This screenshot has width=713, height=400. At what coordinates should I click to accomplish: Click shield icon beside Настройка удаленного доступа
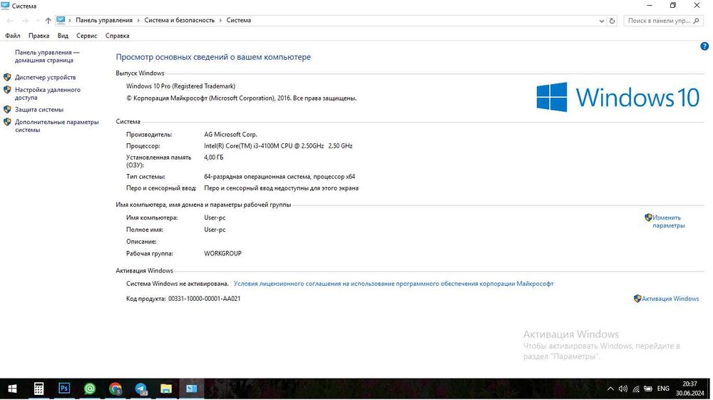(7, 90)
